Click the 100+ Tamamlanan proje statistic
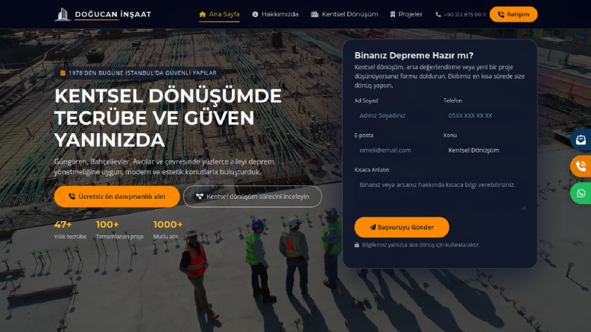This screenshot has height=332, width=591. pos(119,230)
